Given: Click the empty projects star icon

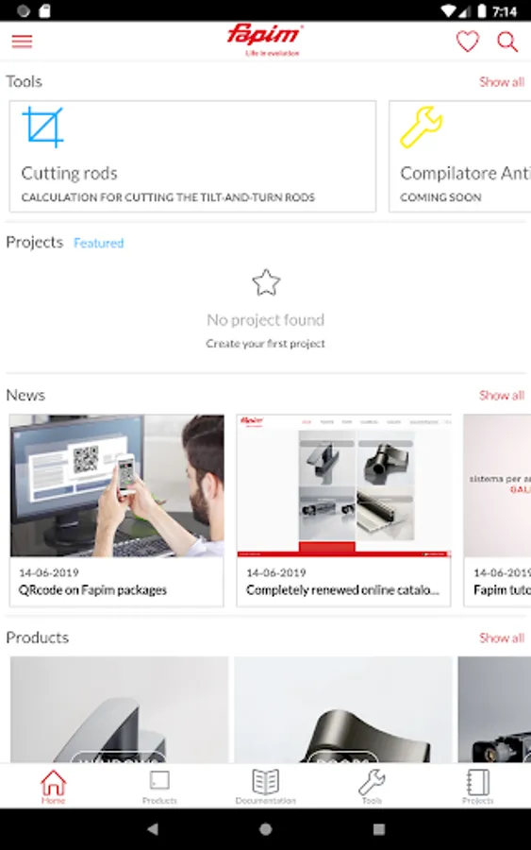Looking at the screenshot, I should click(266, 282).
